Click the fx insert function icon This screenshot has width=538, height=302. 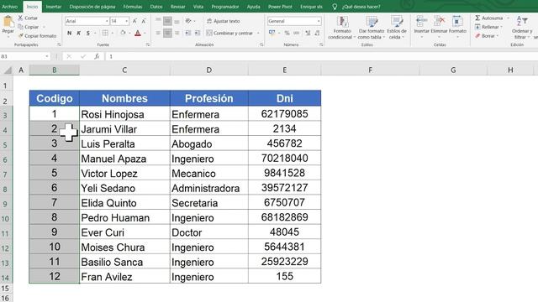[97, 56]
